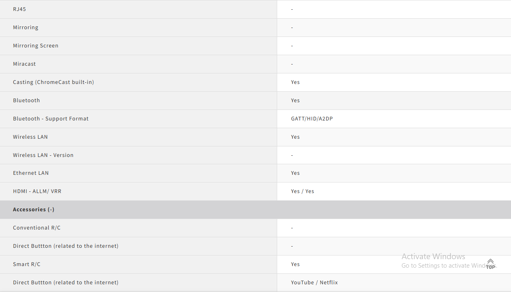Select the GATT/HID/A2DP value text
Image resolution: width=511 pixels, height=292 pixels.
coord(312,119)
